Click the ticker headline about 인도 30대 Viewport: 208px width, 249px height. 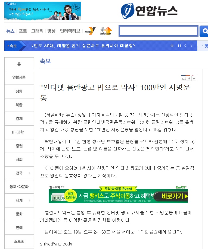83,46
